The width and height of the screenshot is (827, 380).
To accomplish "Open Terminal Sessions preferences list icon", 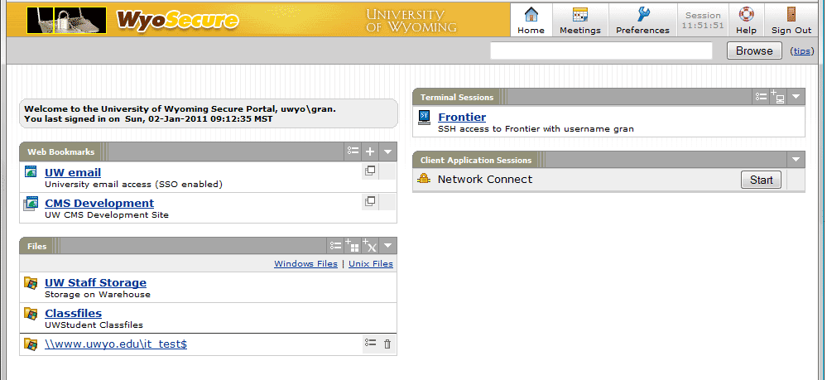I will point(761,97).
